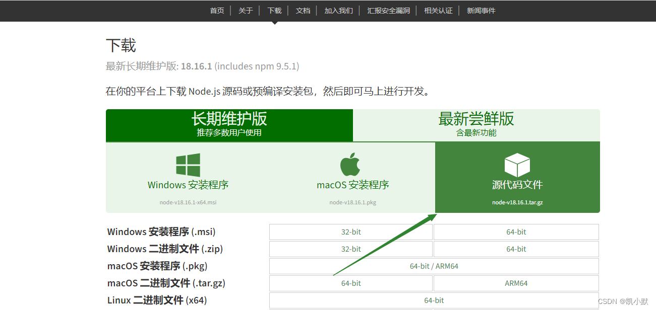Click the 下载 page heading

coord(121,46)
